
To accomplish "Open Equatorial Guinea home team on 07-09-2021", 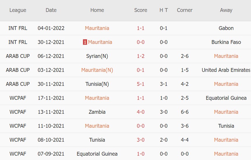I will [x=97, y=154].
